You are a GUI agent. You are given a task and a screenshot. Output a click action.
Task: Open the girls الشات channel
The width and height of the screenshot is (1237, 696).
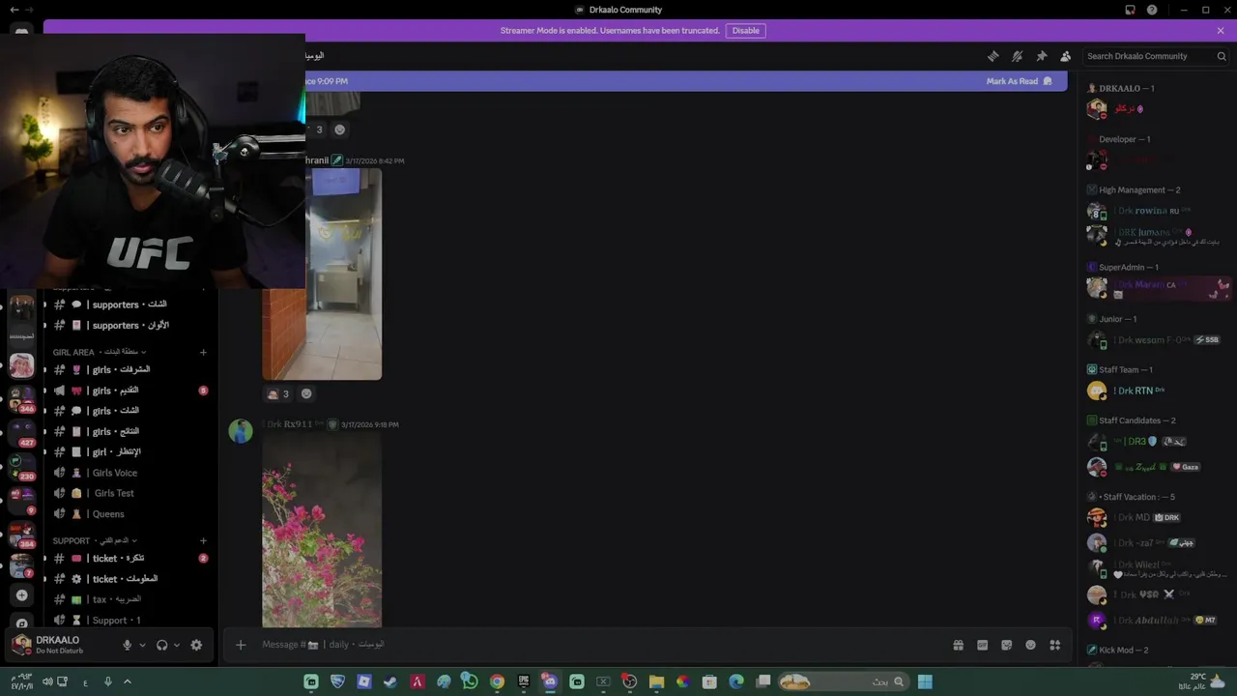(129, 411)
